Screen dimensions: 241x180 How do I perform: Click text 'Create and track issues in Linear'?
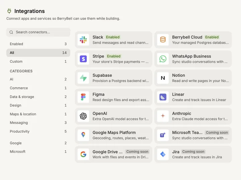tap(199, 100)
